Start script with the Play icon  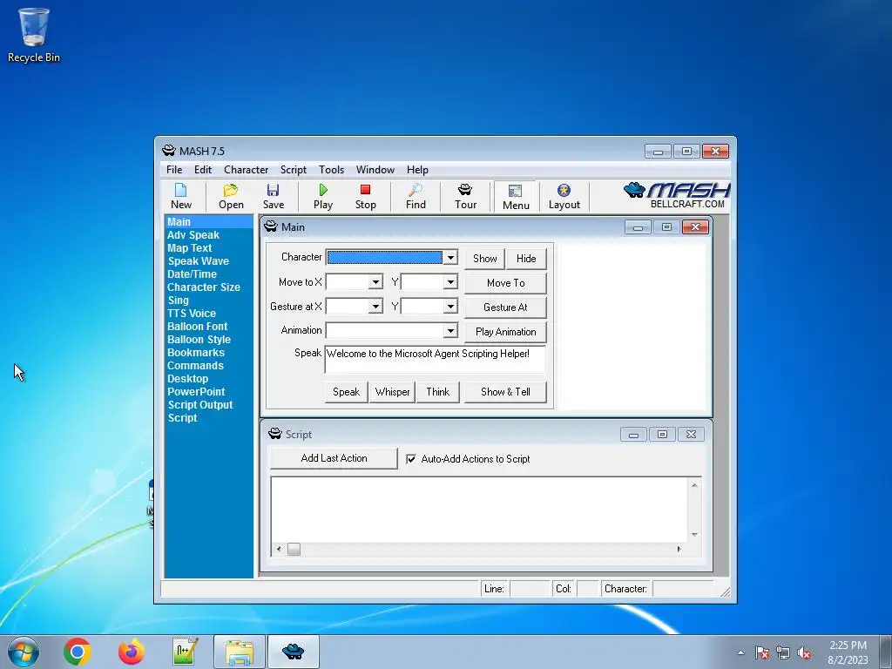pos(323,196)
